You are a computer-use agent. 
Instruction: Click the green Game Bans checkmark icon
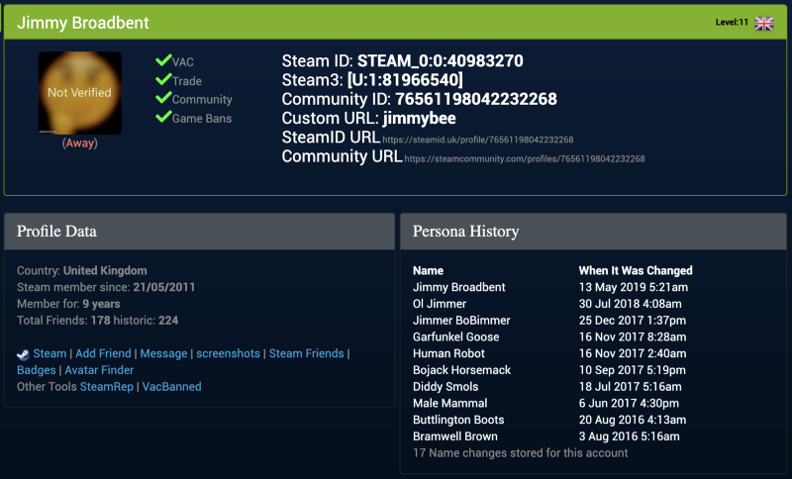click(x=163, y=117)
